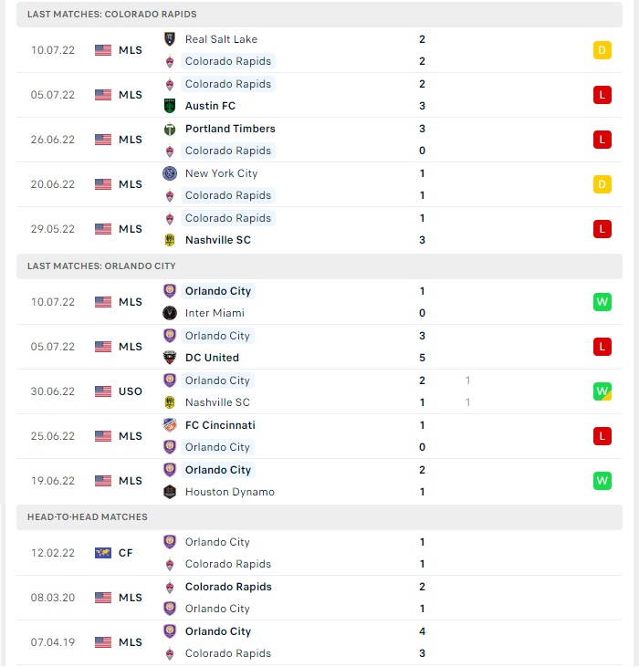This screenshot has width=639, height=667.
Task: Open the Portland Timbers team link
Action: pyautogui.click(x=230, y=129)
